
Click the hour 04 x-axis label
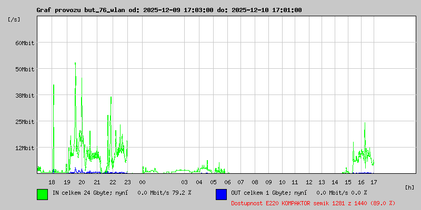199,182
